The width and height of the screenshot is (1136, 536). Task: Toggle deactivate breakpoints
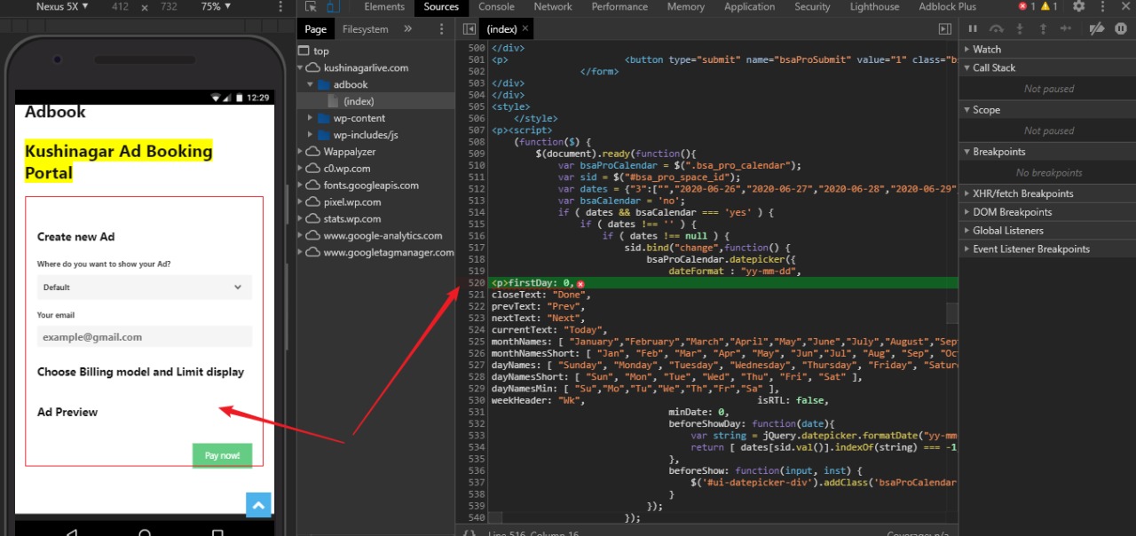(x=1097, y=29)
